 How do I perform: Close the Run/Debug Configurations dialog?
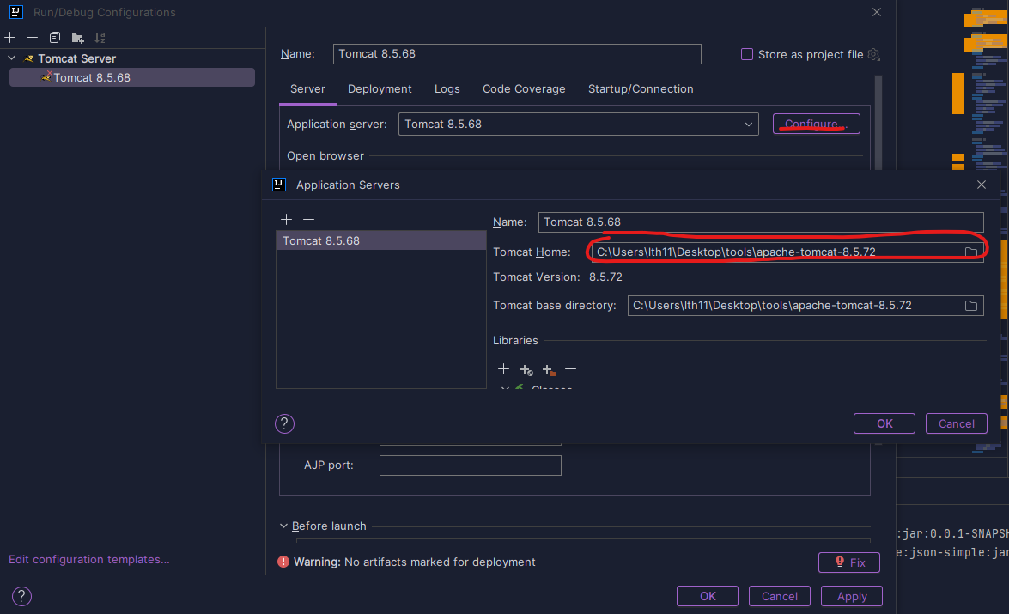tap(877, 12)
